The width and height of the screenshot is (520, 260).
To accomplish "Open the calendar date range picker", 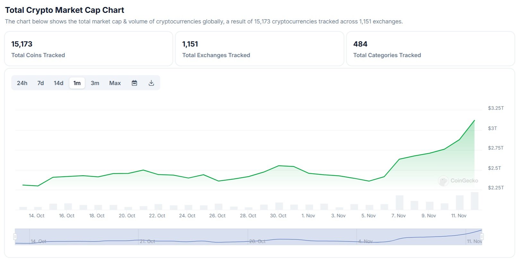I will tap(134, 83).
